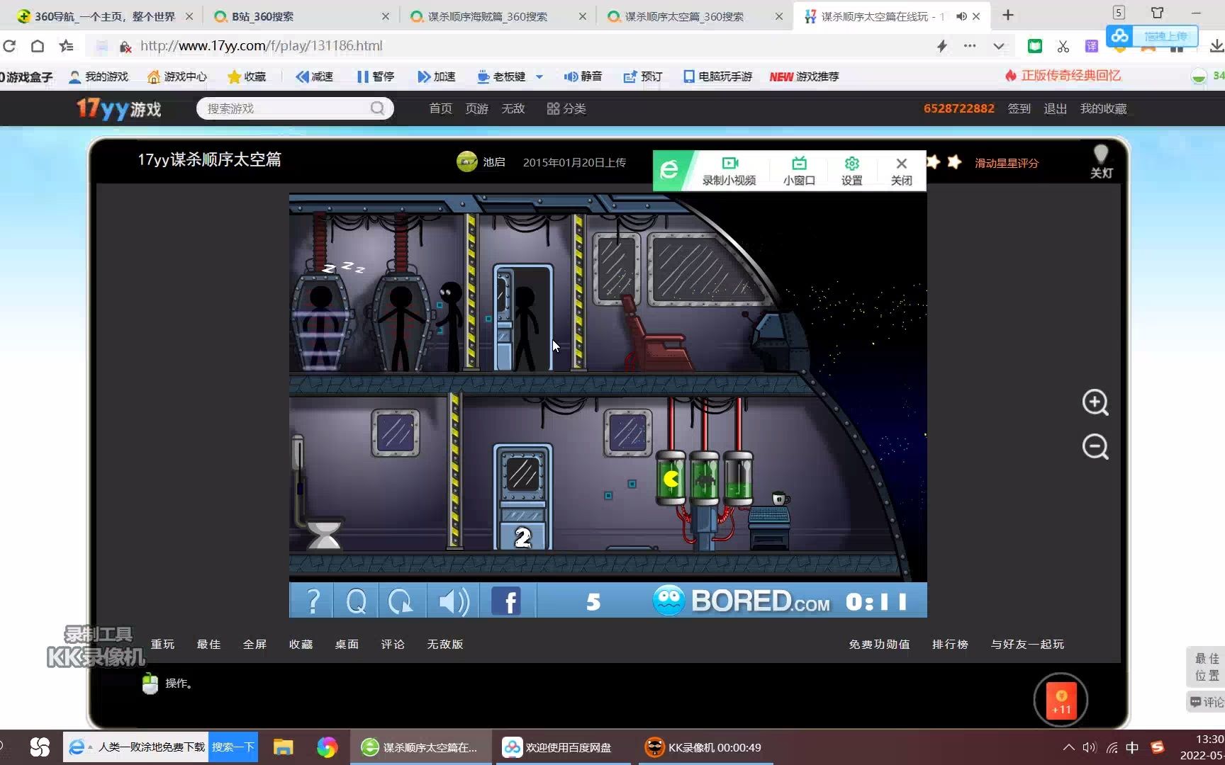Viewport: 1225px width, 765px height.
Task: Open 电脑玩手游 toolbar item
Action: click(x=717, y=76)
